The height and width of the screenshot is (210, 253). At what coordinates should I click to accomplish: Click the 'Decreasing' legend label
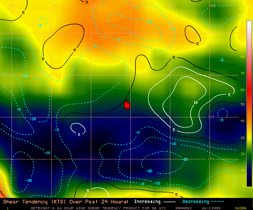196,202
